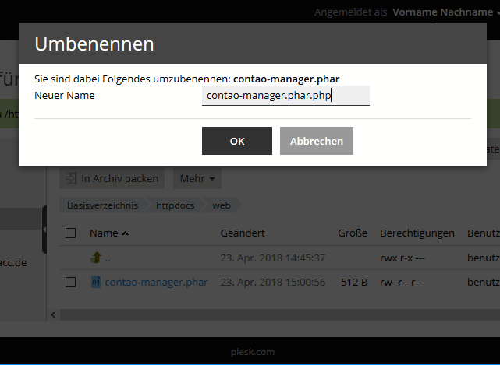Click permissions rw- r-- r-- of contao-manager.phar
The height and width of the screenshot is (365, 500).
click(x=401, y=282)
